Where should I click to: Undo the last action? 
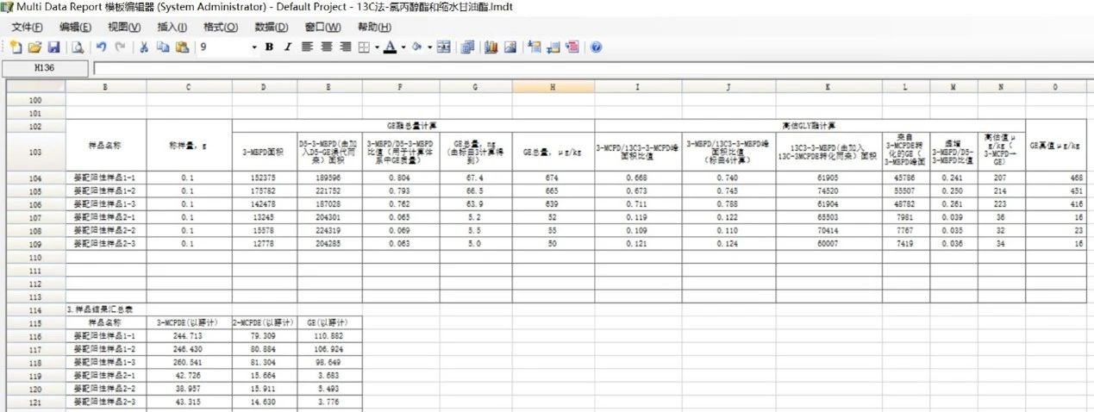102,47
